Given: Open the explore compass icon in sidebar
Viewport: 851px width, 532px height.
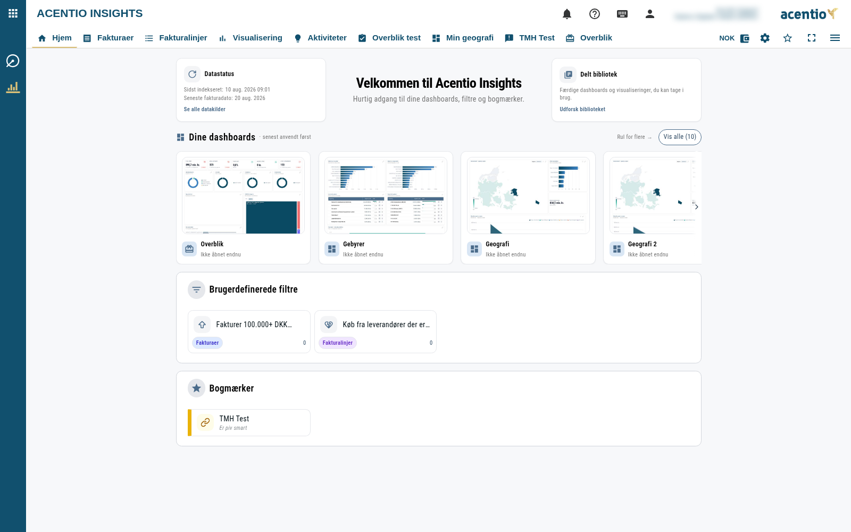Looking at the screenshot, I should pos(13,61).
